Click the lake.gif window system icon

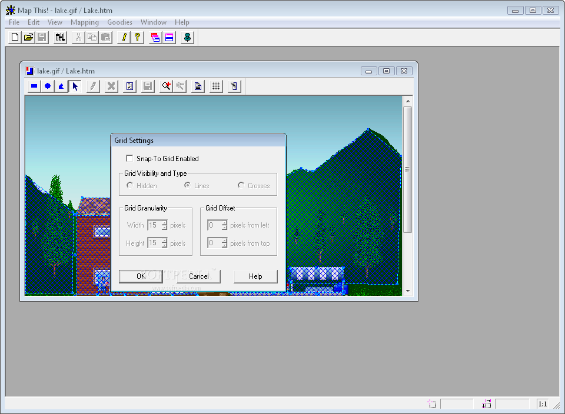click(30, 71)
